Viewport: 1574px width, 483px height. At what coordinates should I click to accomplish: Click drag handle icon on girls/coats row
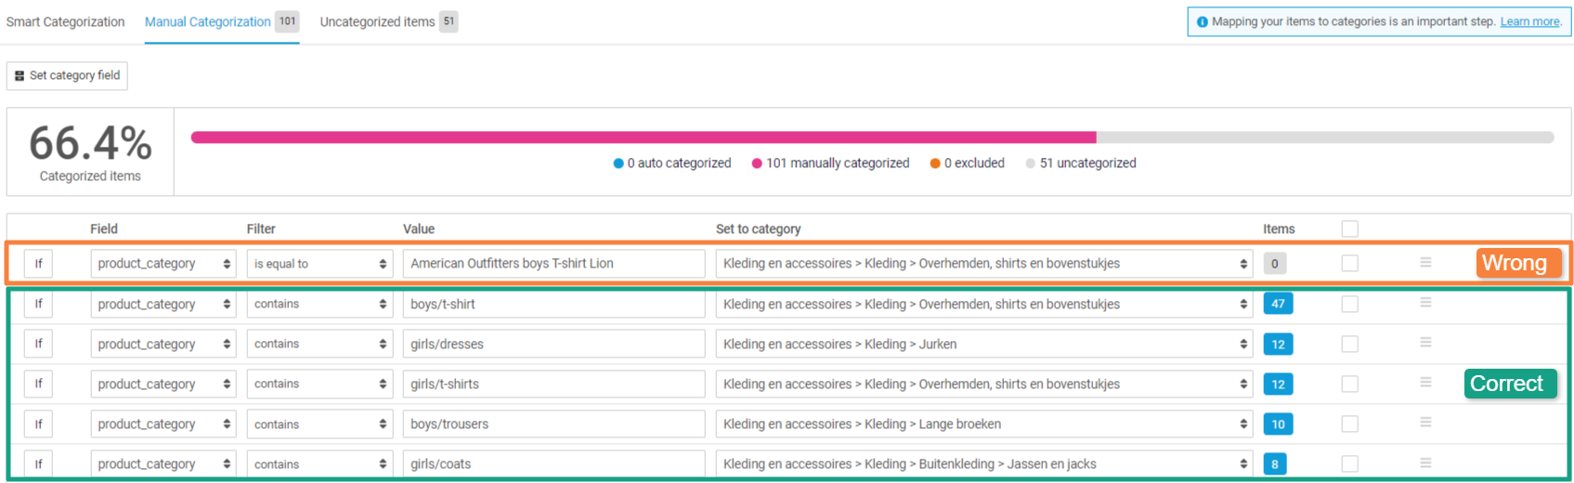[1425, 463]
